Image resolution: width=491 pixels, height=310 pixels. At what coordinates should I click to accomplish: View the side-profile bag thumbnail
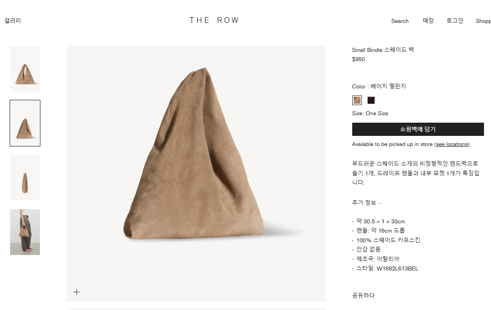[25, 178]
